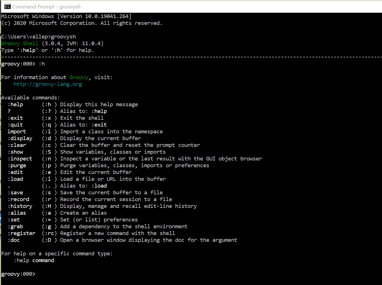Image resolution: width=382 pixels, height=285 pixels.
Task: Click the empty groovy:000> prompt at the bottom
Action: coord(18,274)
